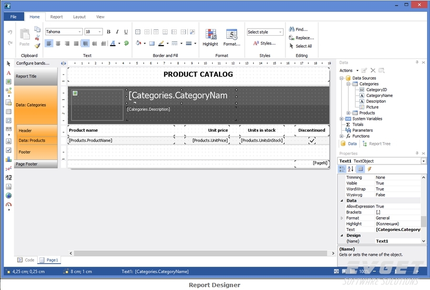Switch to the Layout ribbon tab
The width and height of the screenshot is (430, 290).
79,17
